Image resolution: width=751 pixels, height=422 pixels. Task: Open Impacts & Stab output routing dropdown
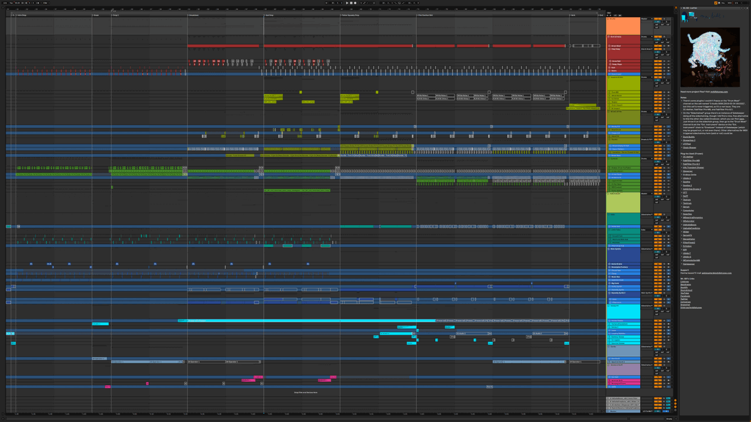(647, 77)
